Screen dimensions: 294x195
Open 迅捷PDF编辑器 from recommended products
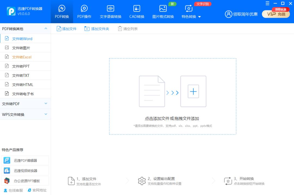coord(26,160)
